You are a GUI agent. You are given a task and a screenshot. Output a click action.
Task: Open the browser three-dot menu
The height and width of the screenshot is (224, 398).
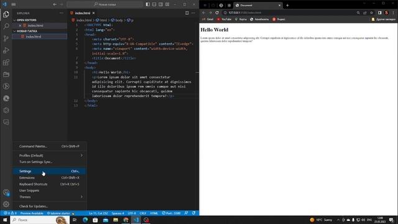click(393, 12)
